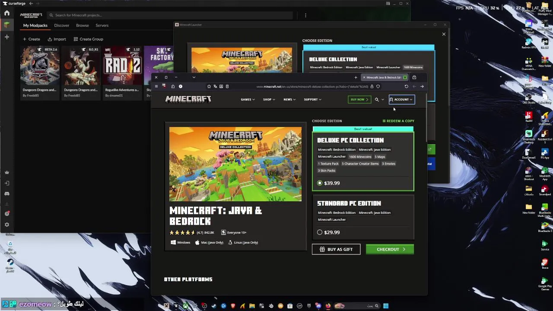Viewport: 553px width, 311px height.
Task: Open CurseForge Home icon in sidebar
Action: [x=7, y=13]
